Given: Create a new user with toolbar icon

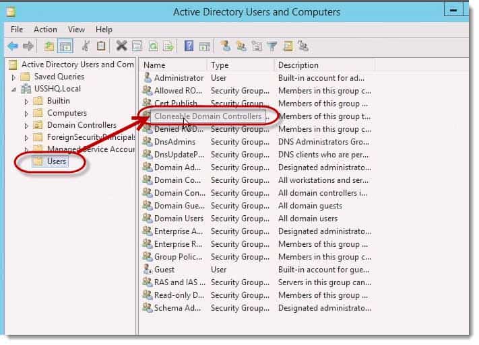Looking at the screenshot, I should (x=226, y=46).
